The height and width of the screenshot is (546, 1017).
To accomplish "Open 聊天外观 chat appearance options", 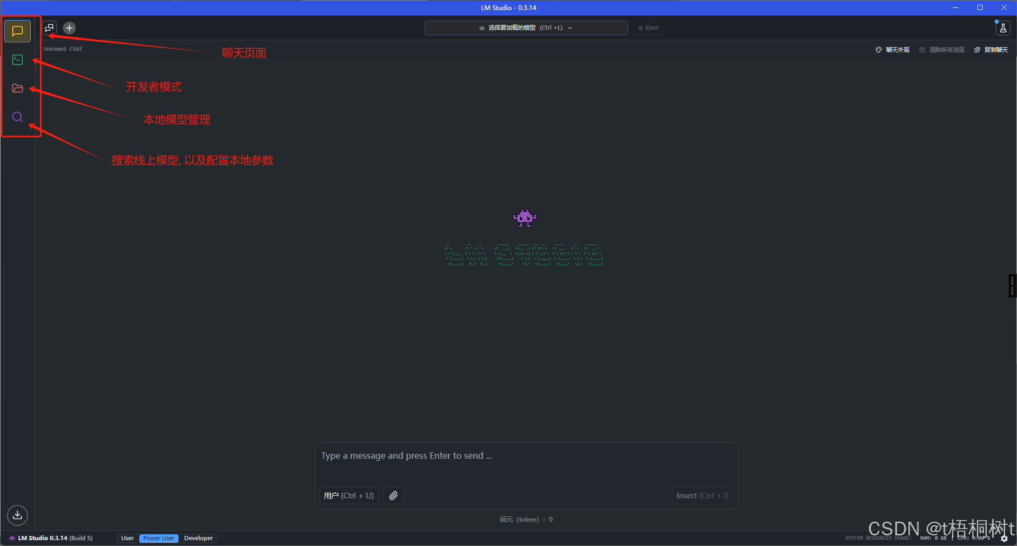I will click(x=893, y=50).
